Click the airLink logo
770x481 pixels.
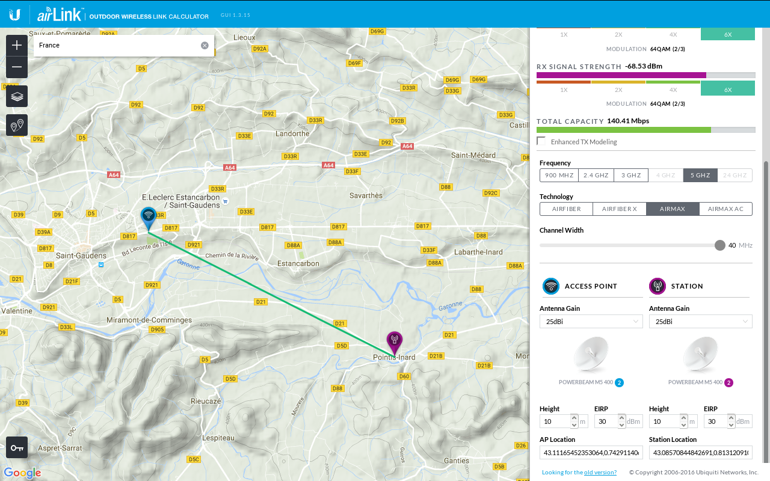point(60,15)
